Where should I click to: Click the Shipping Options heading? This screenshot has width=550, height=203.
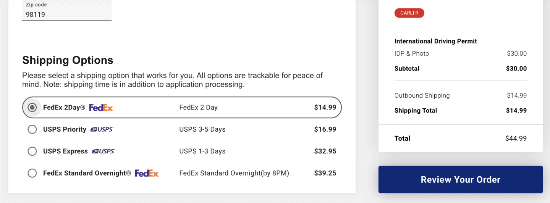68,60
